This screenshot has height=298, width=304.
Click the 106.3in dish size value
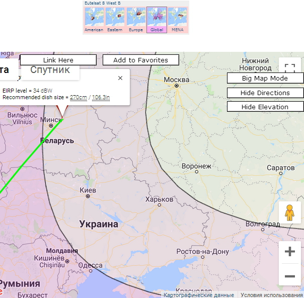[x=101, y=97]
